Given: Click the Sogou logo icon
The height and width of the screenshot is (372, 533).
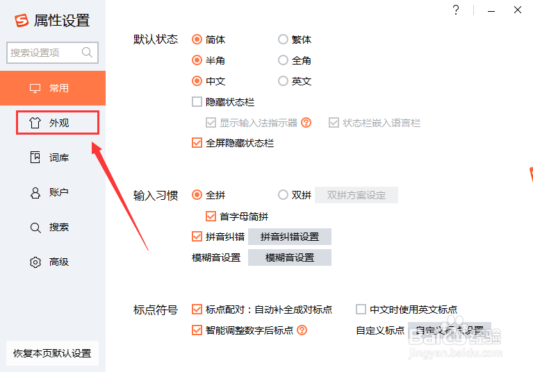Looking at the screenshot, I should 22,21.
